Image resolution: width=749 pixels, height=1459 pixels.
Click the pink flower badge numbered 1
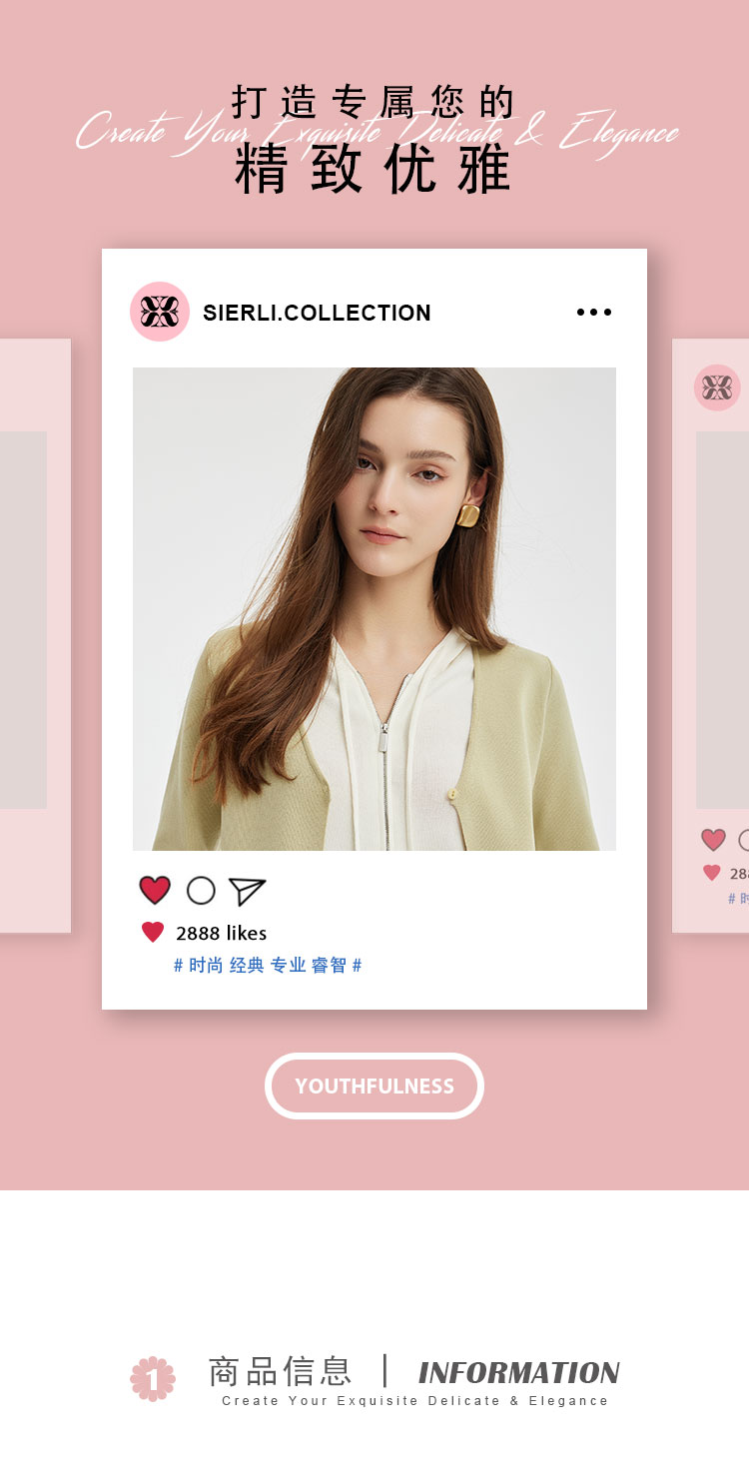tap(153, 1378)
